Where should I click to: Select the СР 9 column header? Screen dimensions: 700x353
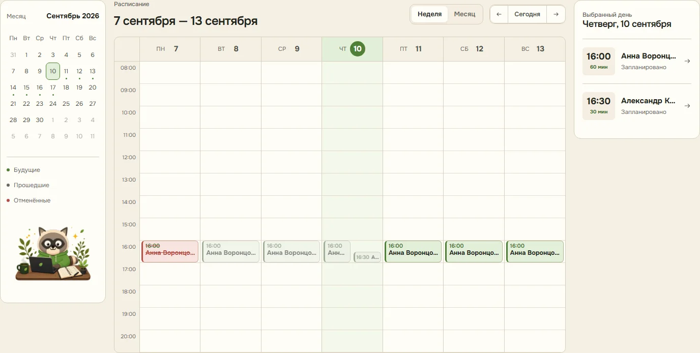pyautogui.click(x=291, y=49)
